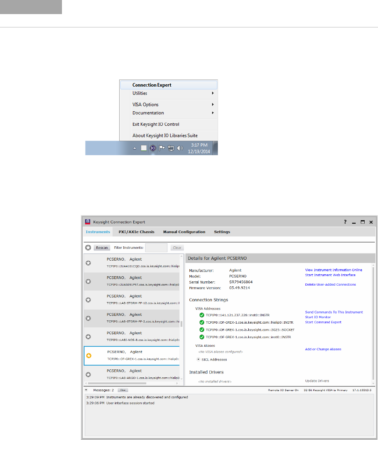Show hidden tray icons arrow
This screenshot has height=451, width=378.
tap(134, 149)
